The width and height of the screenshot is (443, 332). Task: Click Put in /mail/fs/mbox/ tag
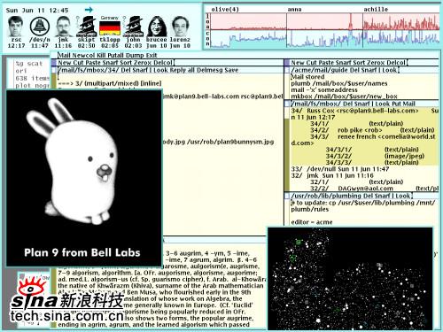[396, 104]
